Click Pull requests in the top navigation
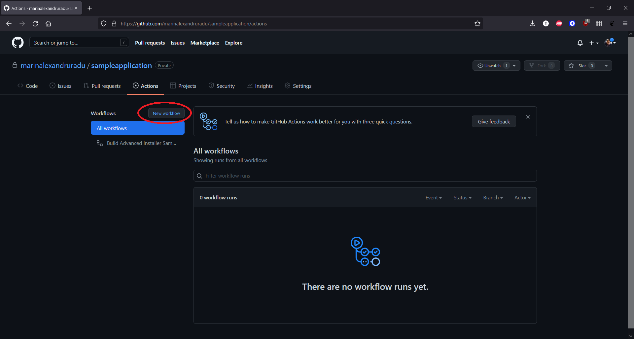 point(150,43)
